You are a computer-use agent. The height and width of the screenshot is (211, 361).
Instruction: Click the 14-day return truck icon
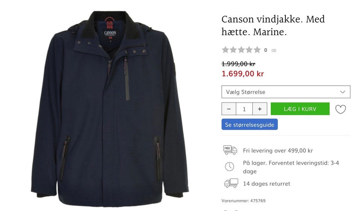click(x=231, y=184)
